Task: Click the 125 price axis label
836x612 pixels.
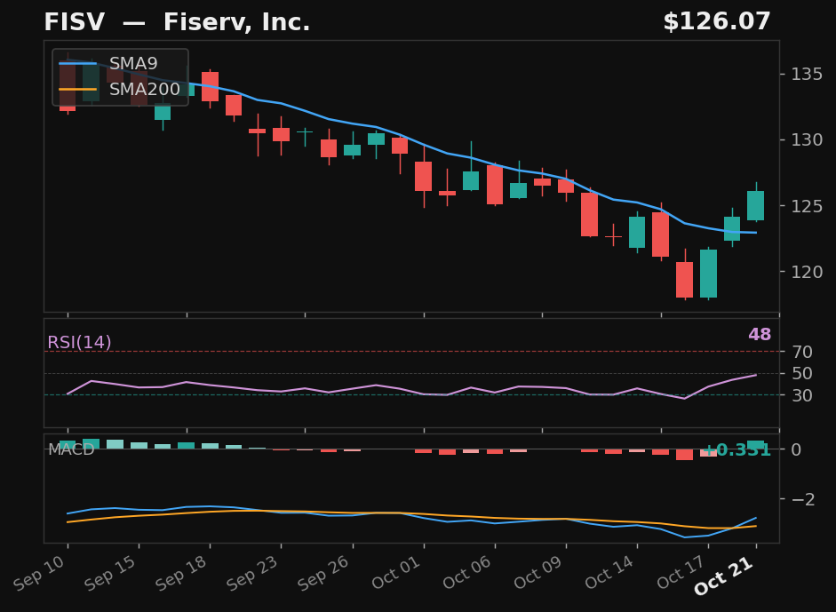Action: [806, 206]
